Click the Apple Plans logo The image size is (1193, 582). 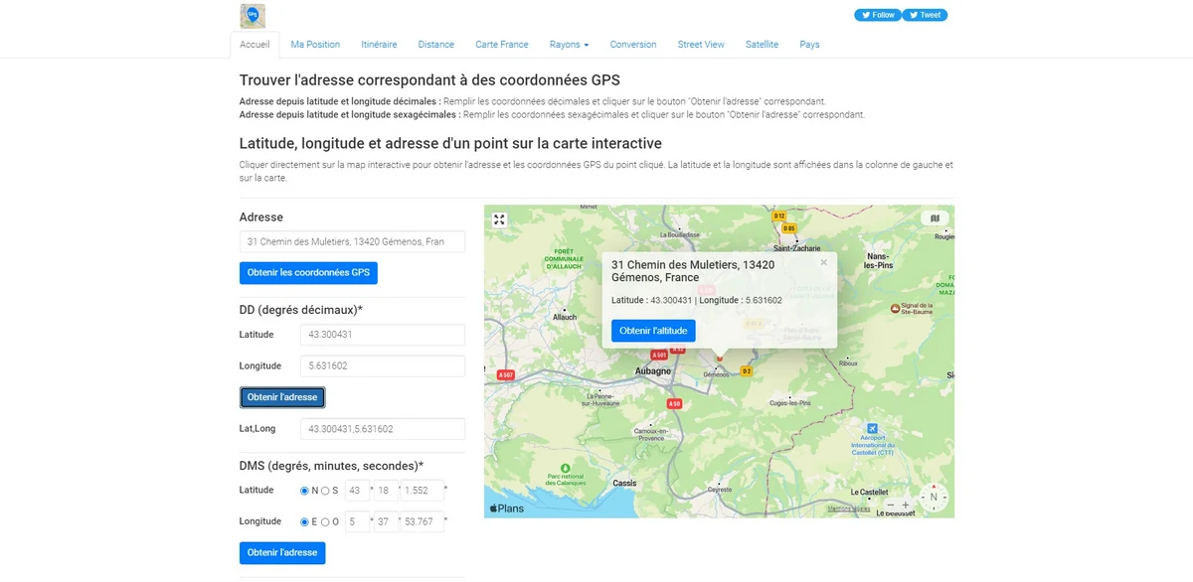tap(507, 509)
